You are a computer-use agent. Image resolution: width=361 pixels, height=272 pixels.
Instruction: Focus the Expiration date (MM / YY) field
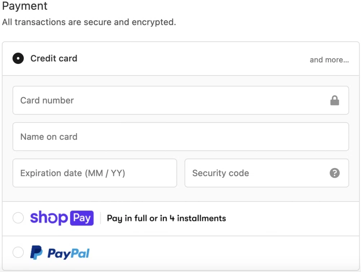[x=95, y=173]
